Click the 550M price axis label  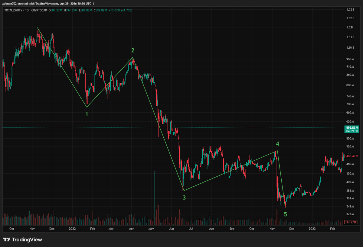point(350,139)
